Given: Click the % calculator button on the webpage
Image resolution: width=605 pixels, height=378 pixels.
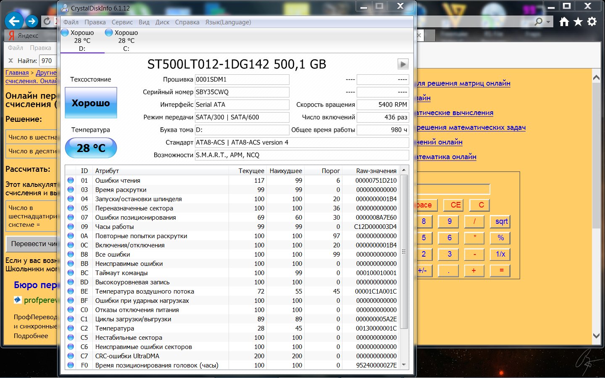Looking at the screenshot, I should pyautogui.click(x=500, y=238).
